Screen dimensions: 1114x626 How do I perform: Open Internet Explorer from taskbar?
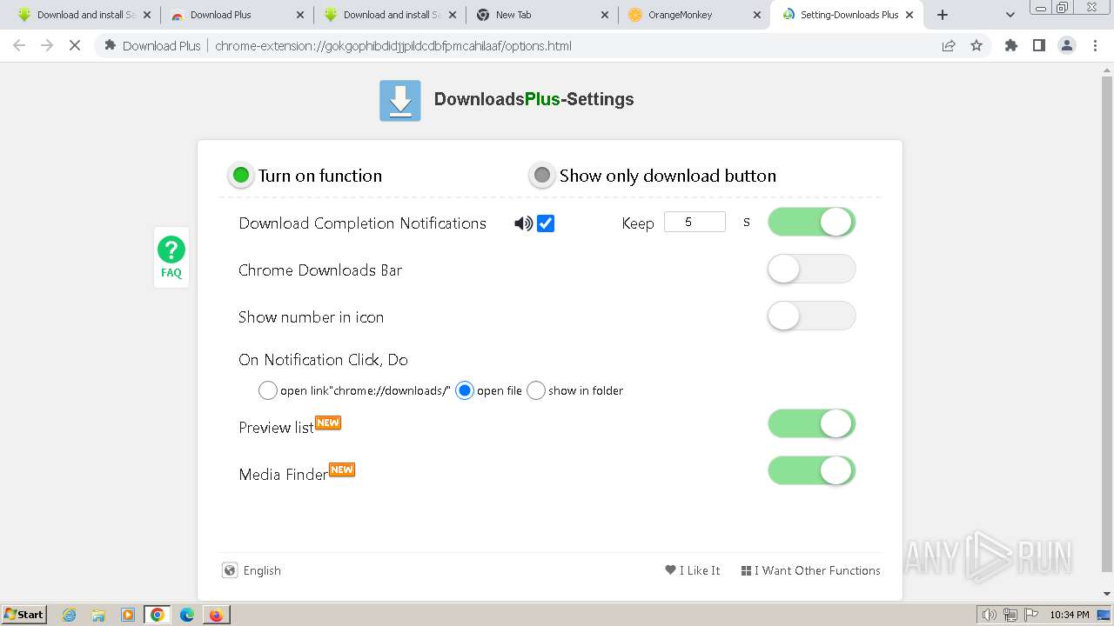(x=69, y=615)
